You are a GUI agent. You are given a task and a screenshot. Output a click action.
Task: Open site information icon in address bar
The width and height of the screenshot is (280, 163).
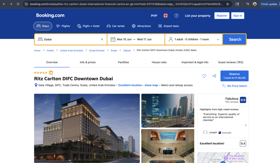point(26,4)
